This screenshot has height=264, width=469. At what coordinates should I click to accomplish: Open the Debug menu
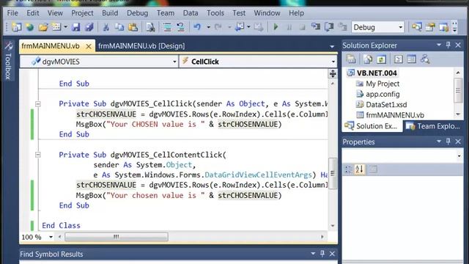pos(137,13)
